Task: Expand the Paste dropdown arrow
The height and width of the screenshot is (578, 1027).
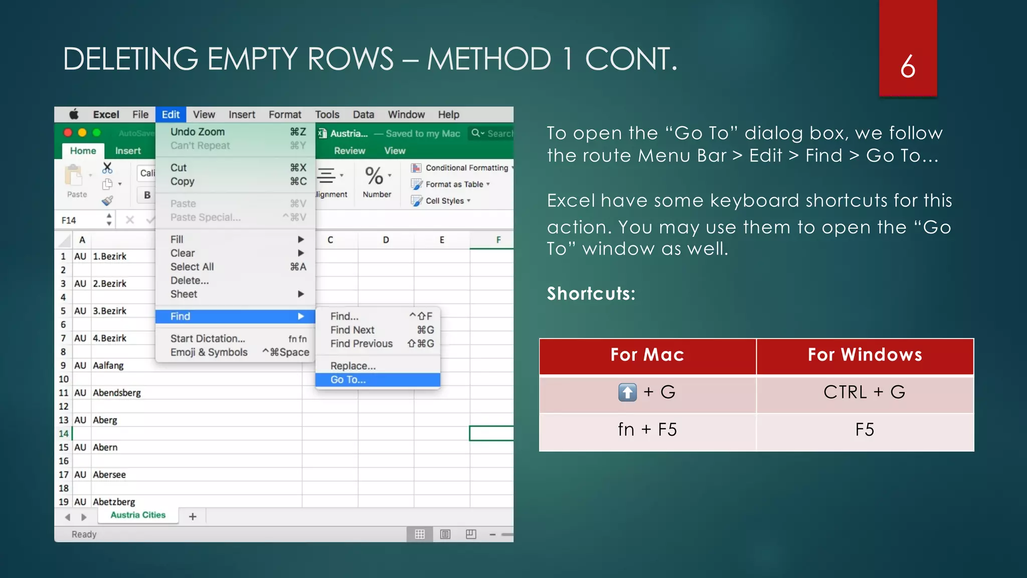Action: [90, 176]
